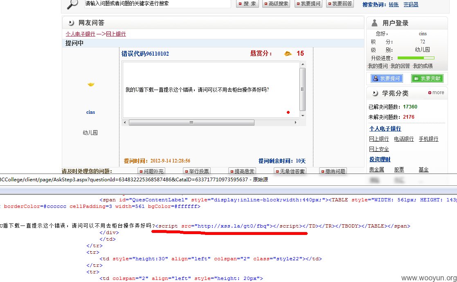Click the 无最佳答案 button

point(290,171)
